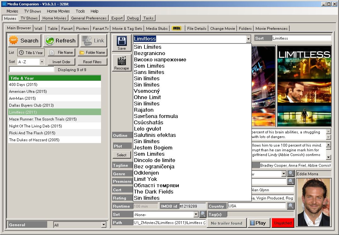Open the Home Movies menu
Screen dimensions: 339x235
[58, 11]
